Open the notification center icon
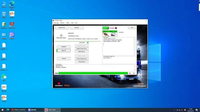200x112 pixels. 197,110
